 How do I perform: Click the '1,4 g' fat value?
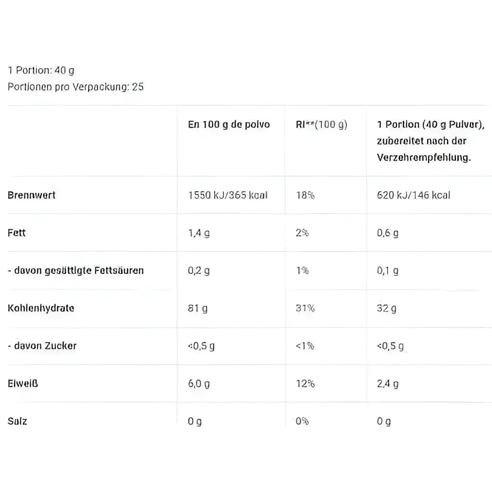click(199, 233)
